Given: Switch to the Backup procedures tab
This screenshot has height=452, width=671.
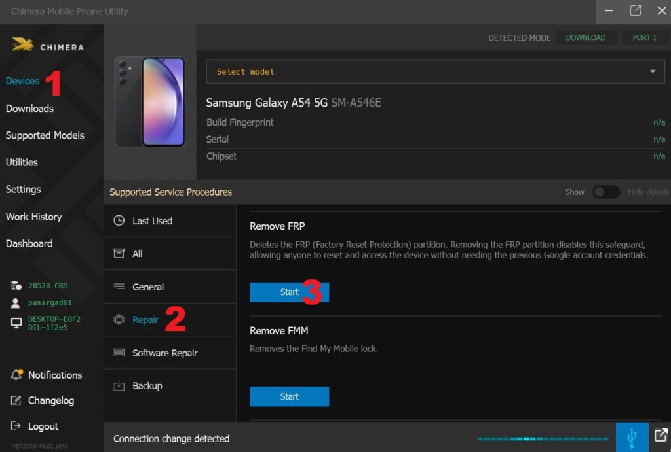Looking at the screenshot, I should [170, 386].
